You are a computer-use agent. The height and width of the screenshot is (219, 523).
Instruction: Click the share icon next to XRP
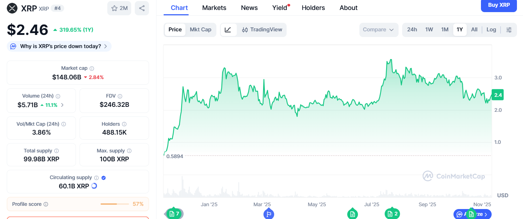(142, 8)
